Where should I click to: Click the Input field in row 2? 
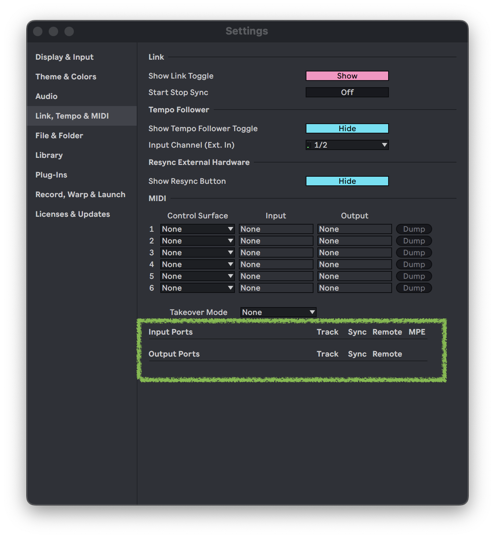(276, 241)
